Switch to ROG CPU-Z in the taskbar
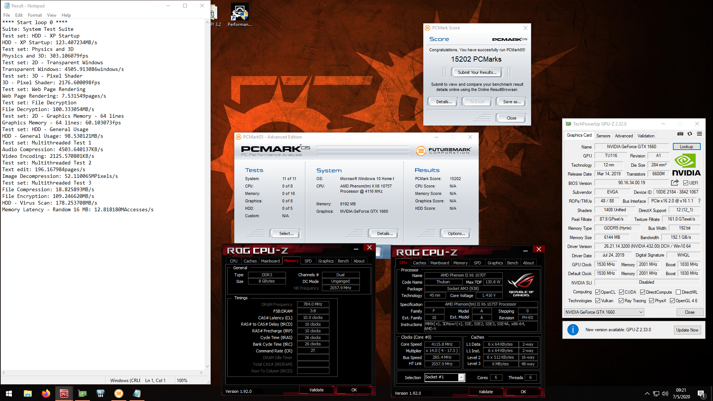 click(x=64, y=394)
